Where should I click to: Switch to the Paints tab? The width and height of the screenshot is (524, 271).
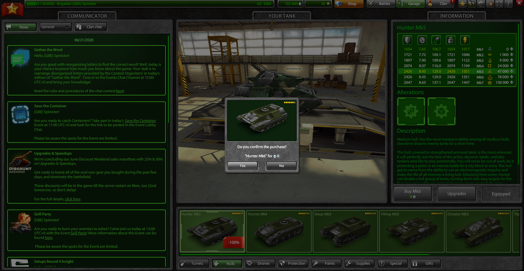tap(326, 263)
